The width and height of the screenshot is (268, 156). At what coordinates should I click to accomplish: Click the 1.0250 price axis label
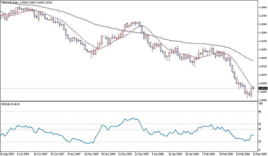click(263, 92)
